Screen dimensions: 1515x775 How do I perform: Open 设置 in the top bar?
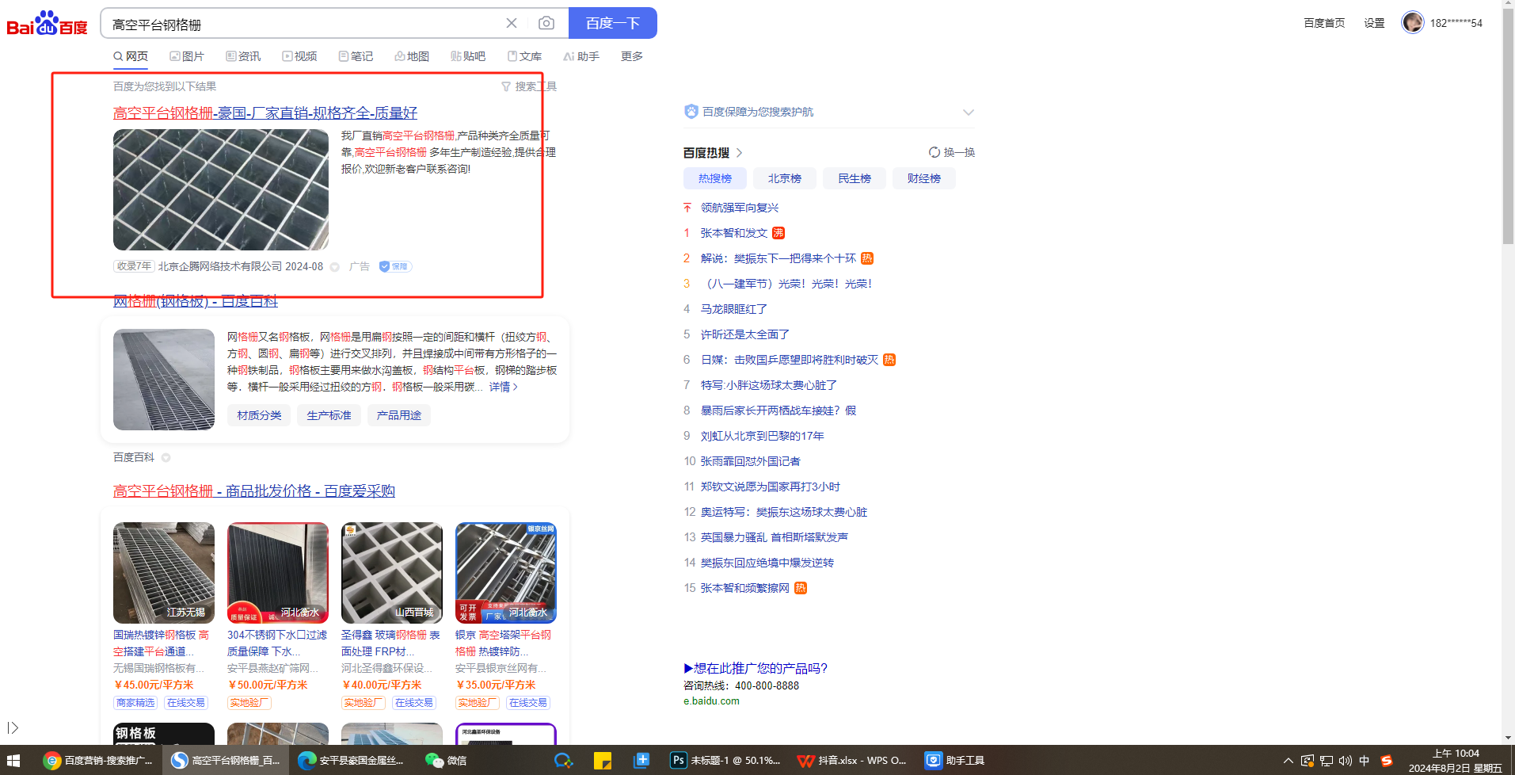(1374, 23)
